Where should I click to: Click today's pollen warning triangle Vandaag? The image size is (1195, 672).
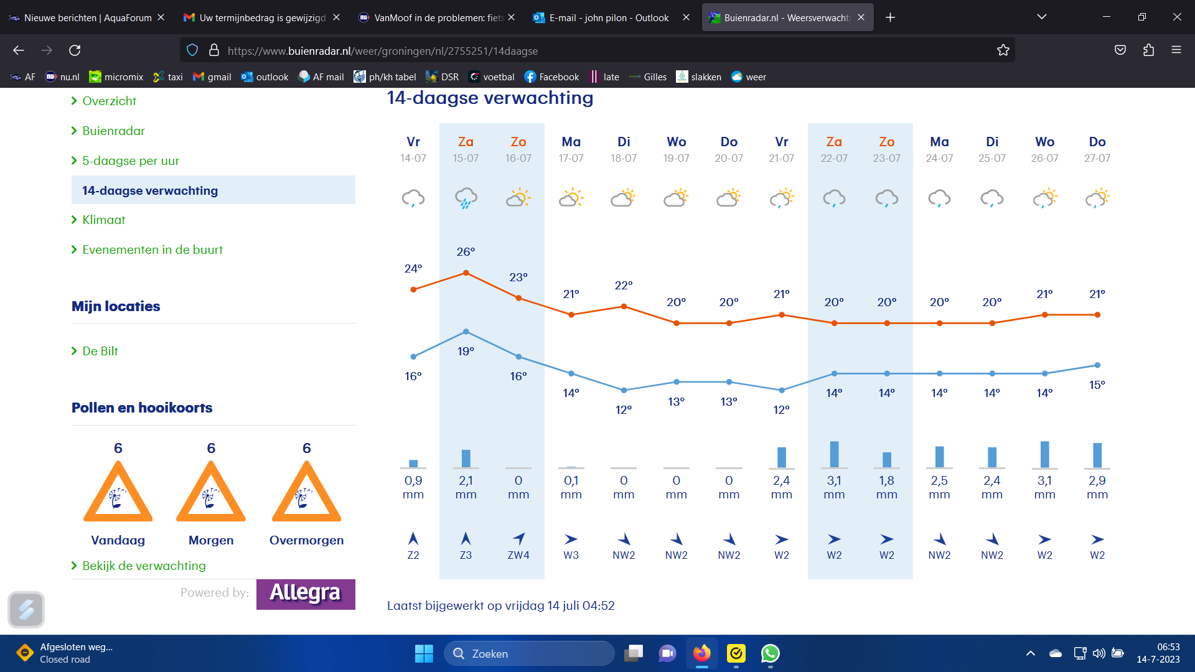[x=118, y=492]
